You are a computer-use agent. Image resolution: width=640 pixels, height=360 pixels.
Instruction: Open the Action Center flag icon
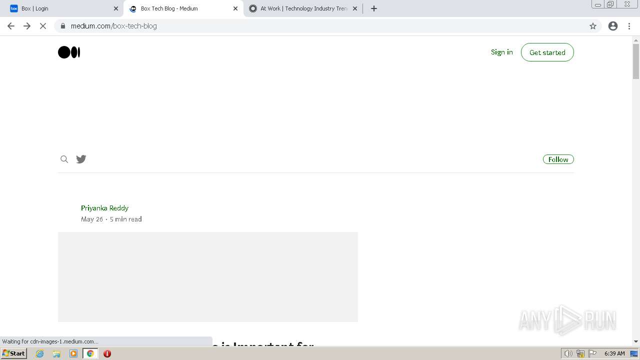click(x=592, y=353)
